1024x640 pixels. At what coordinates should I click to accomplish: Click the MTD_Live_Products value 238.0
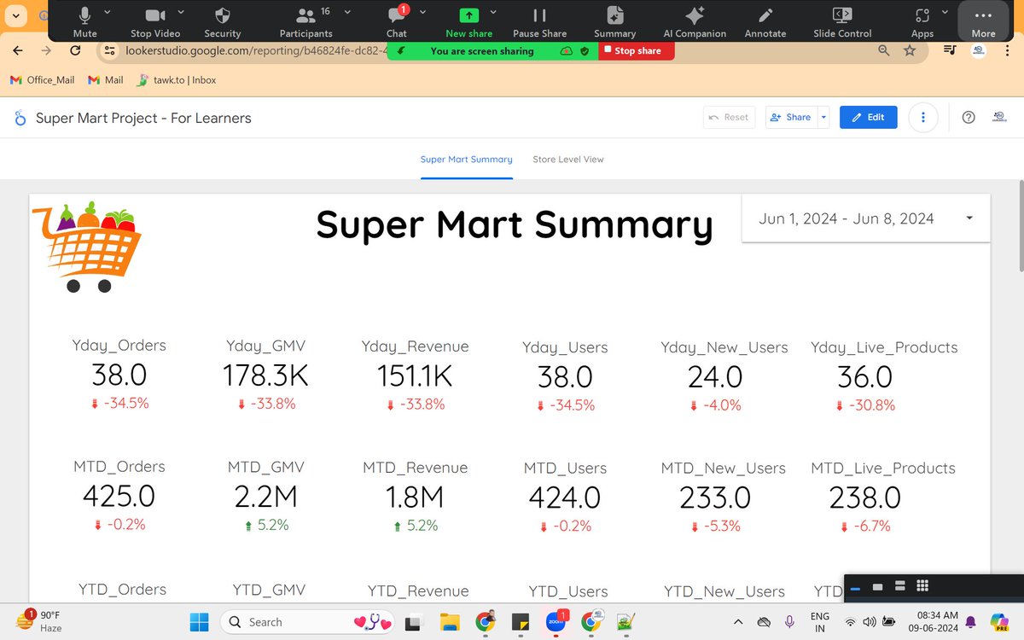coord(865,497)
